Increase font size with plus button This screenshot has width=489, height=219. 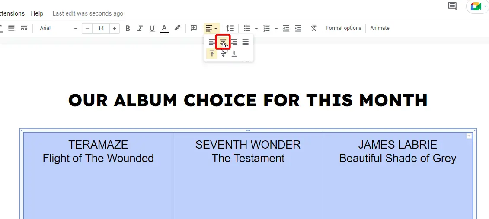click(115, 29)
